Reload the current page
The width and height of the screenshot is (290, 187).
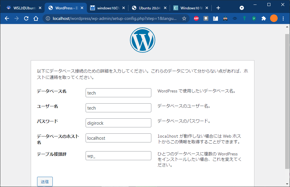pyautogui.click(x=26, y=18)
